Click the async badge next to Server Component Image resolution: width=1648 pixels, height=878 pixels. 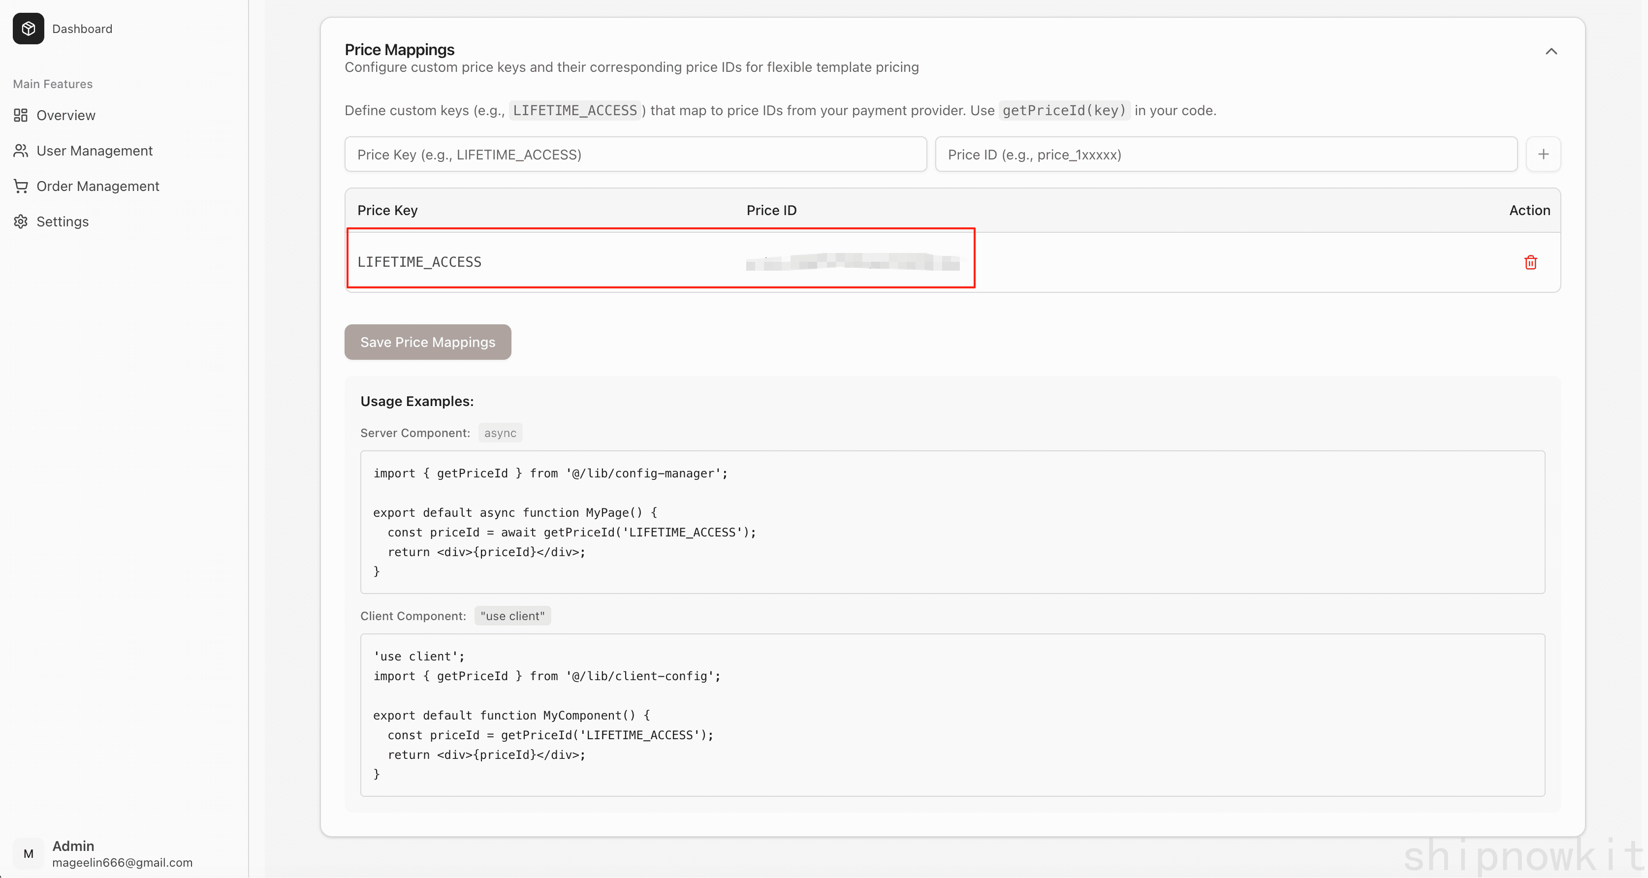pyautogui.click(x=500, y=432)
